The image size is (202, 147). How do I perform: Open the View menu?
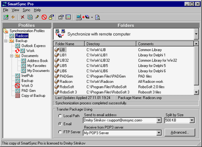pyautogui.click(x=15, y=10)
